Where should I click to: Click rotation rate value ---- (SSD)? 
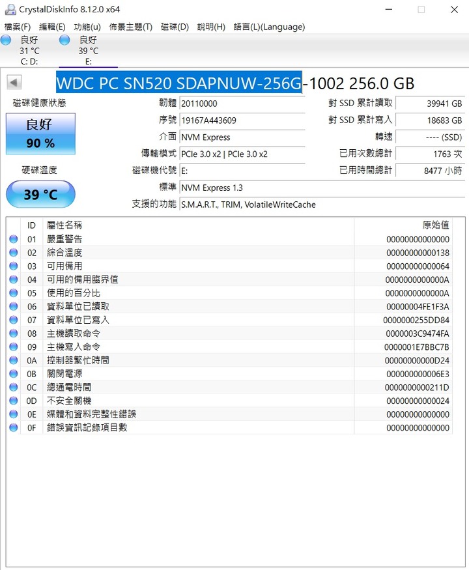(430, 137)
